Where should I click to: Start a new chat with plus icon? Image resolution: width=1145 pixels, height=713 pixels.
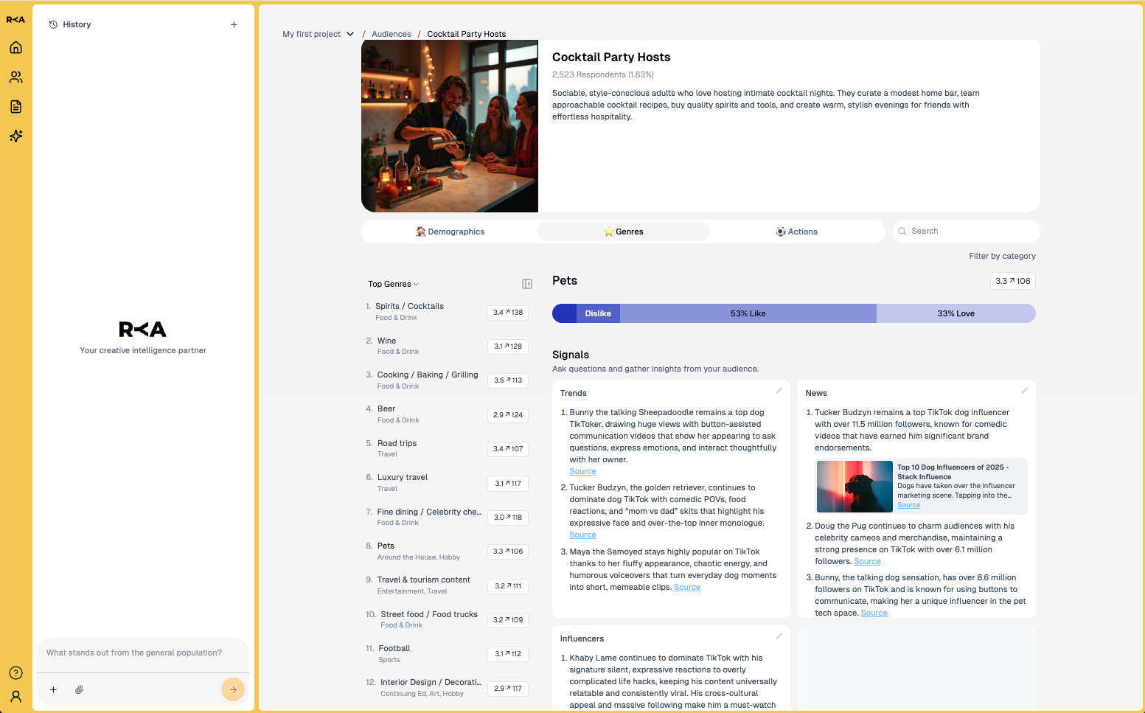[234, 24]
